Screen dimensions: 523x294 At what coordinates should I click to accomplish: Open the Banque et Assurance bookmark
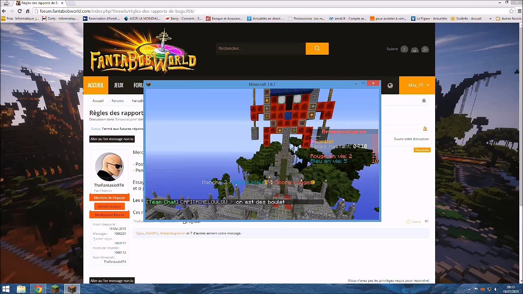[x=225, y=18]
